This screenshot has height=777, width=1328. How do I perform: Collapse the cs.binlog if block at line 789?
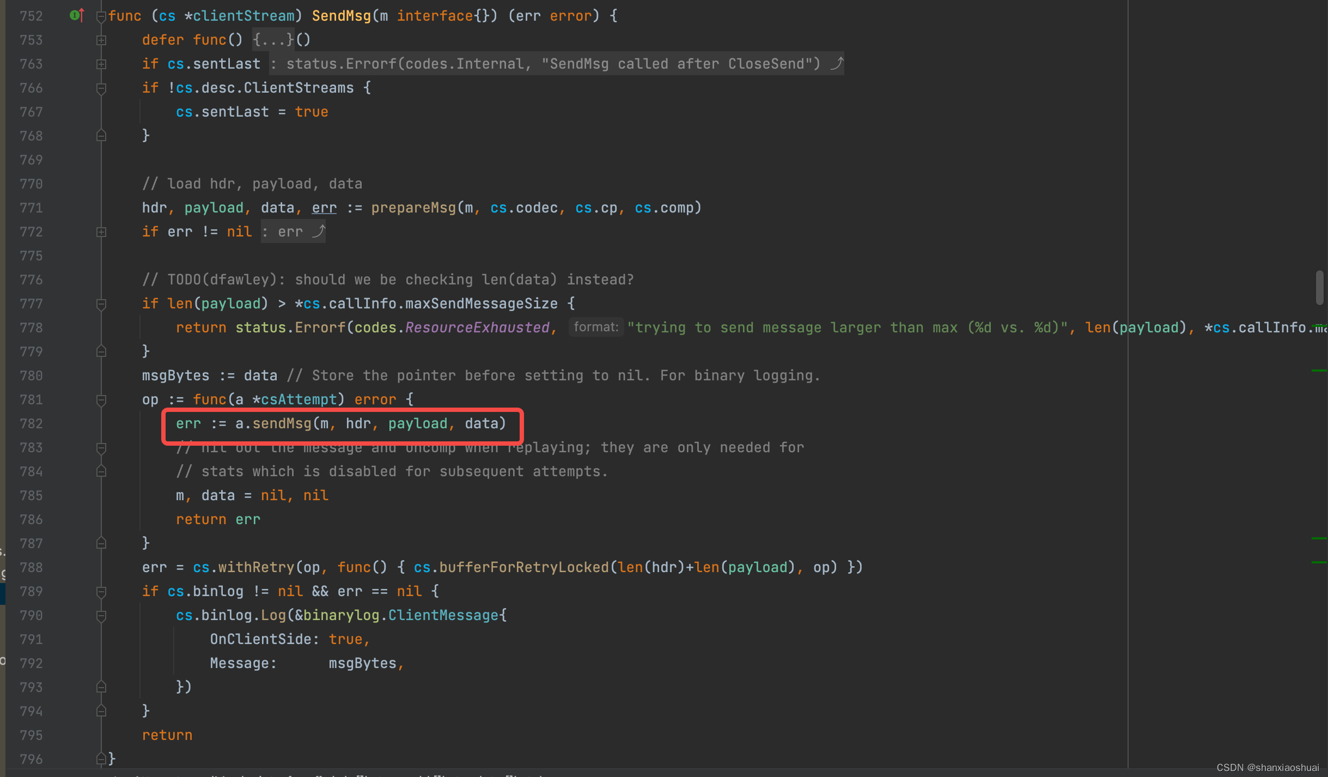[101, 592]
